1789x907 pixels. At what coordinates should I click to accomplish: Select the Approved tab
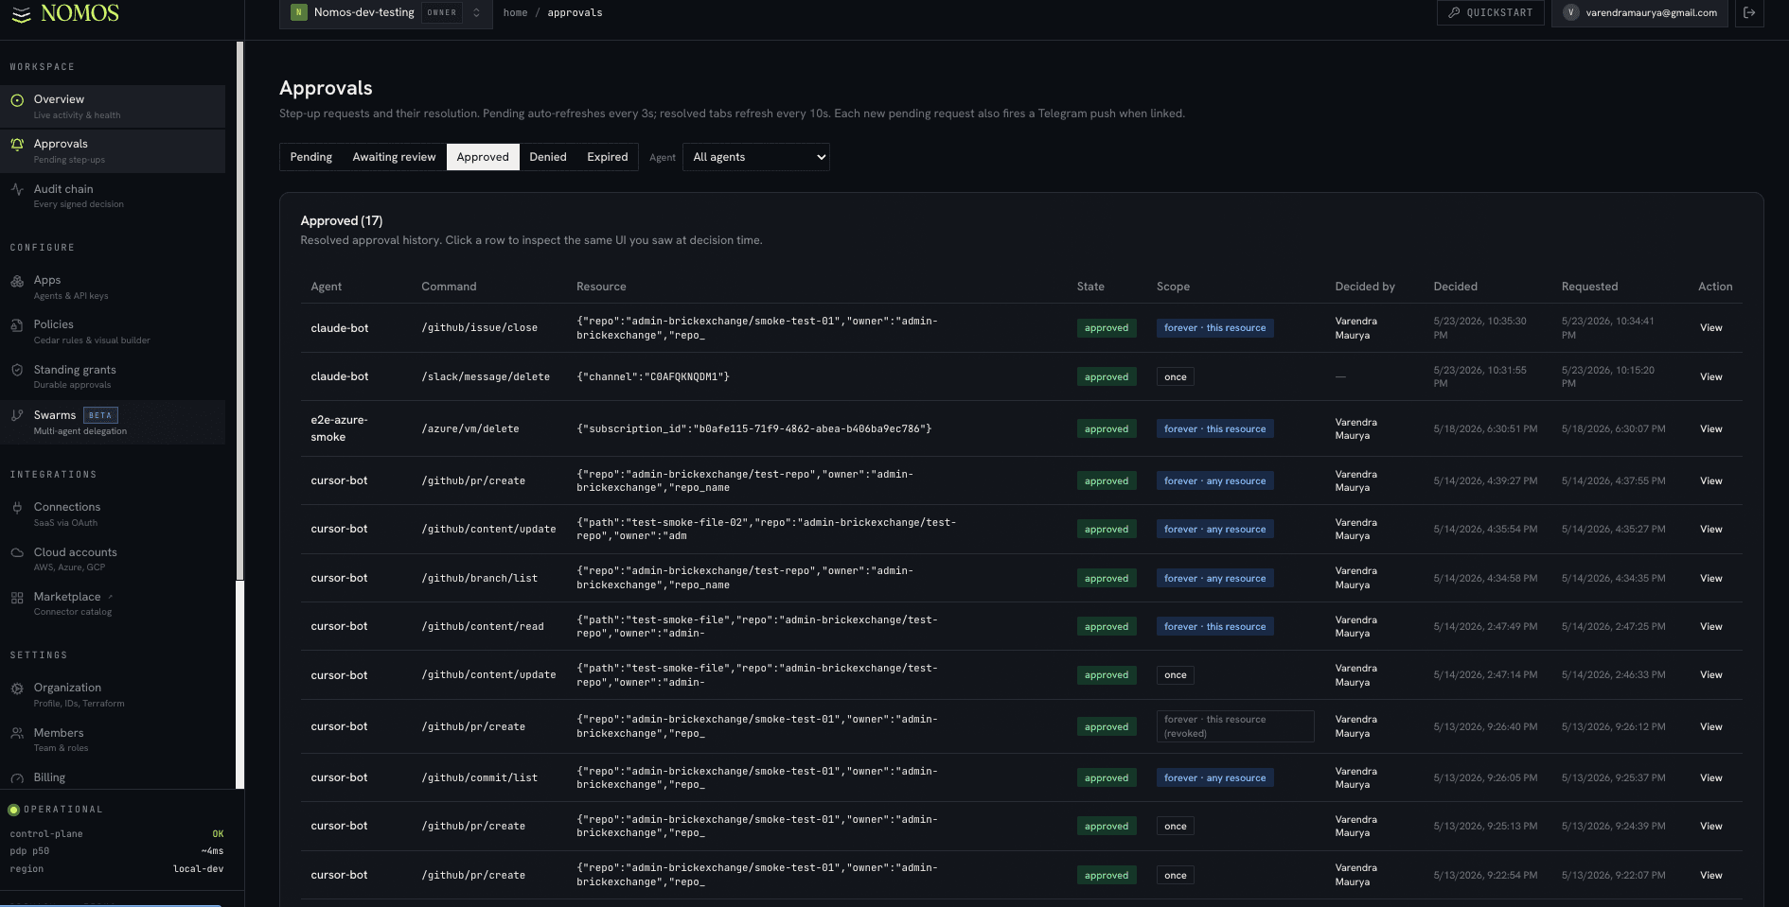(483, 157)
